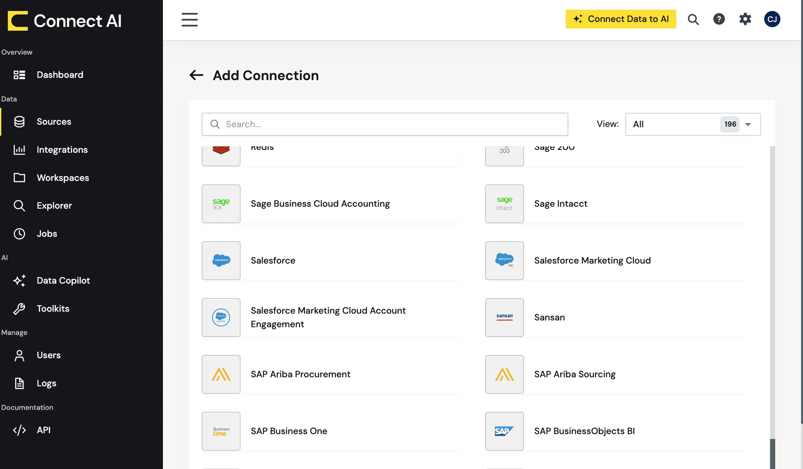
Task: Open Data Copilot in the sidebar
Action: [63, 280]
